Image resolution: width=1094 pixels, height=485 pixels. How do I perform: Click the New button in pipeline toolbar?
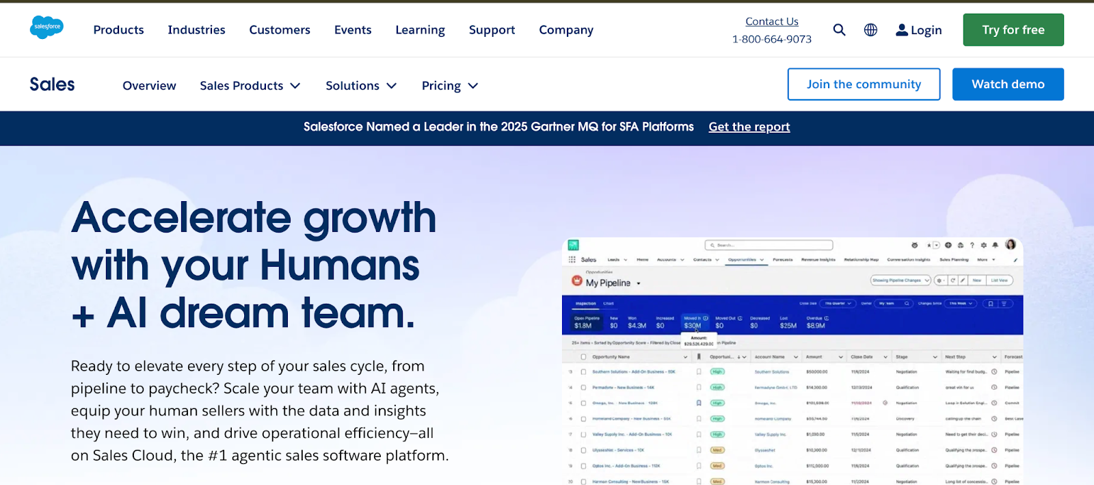click(977, 280)
